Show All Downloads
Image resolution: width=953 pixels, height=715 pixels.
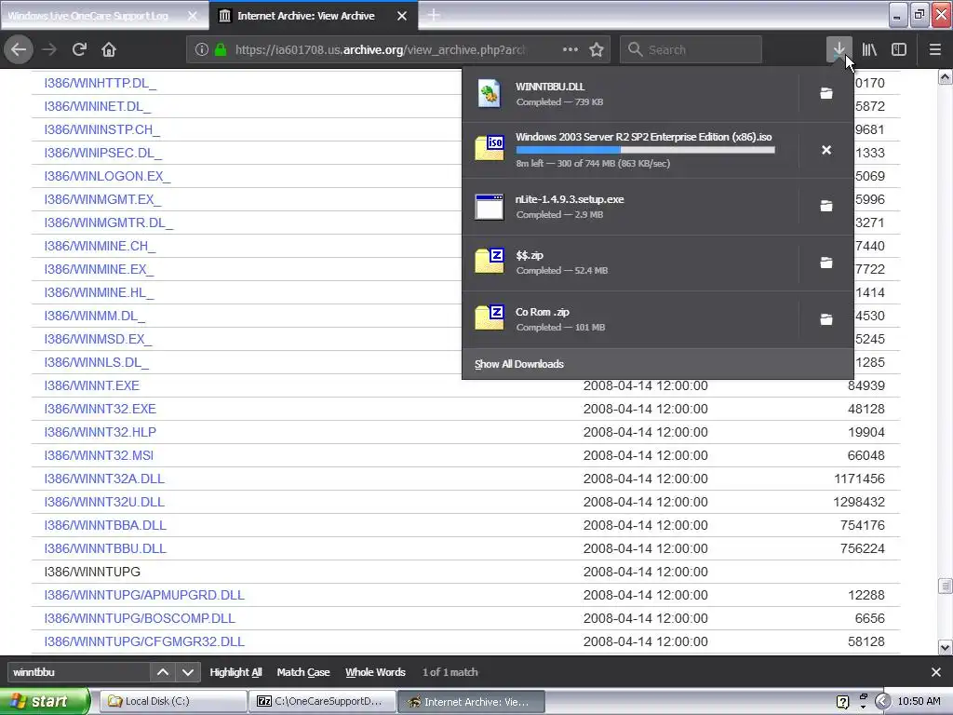pos(519,364)
